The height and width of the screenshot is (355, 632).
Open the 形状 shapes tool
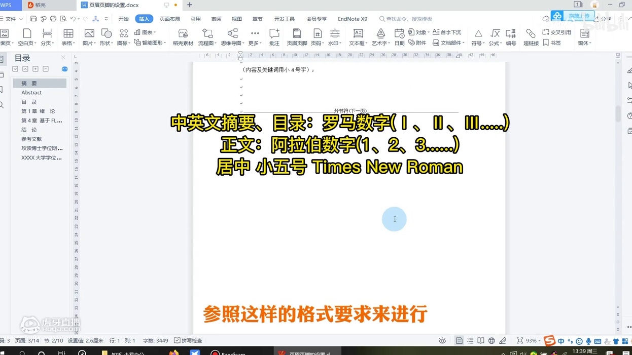coord(106,37)
